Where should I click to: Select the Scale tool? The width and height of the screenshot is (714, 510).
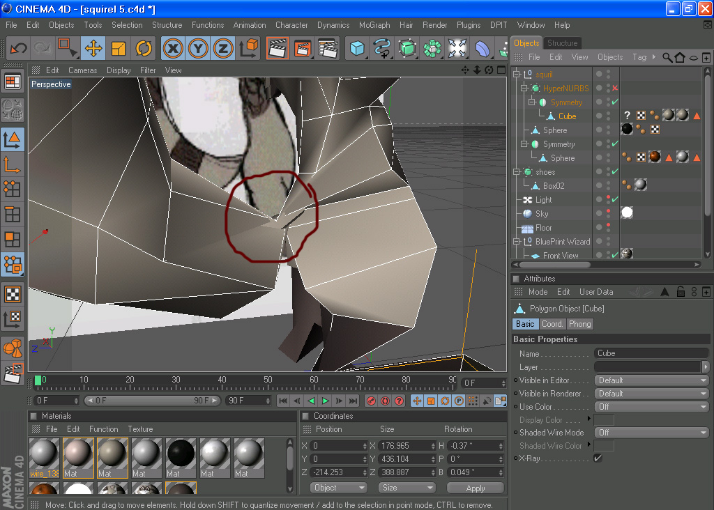click(119, 48)
